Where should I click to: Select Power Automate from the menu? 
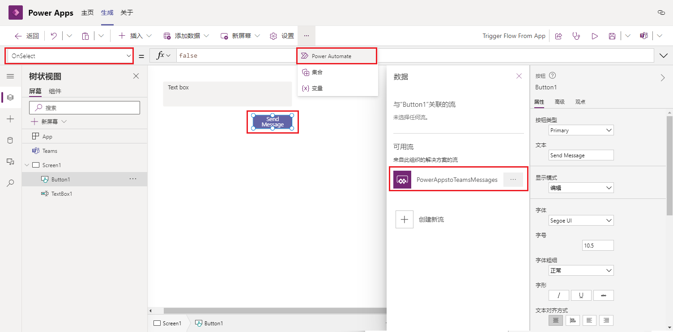tap(337, 56)
